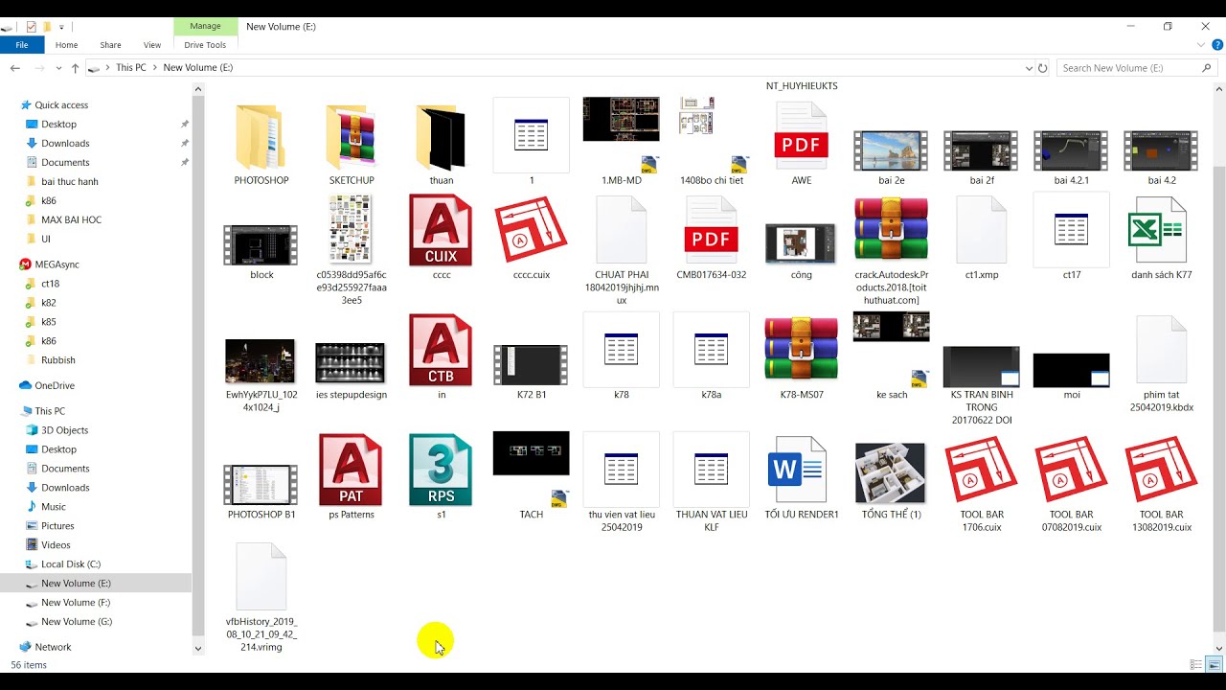Open recent locations dropdown arrow

click(x=58, y=68)
